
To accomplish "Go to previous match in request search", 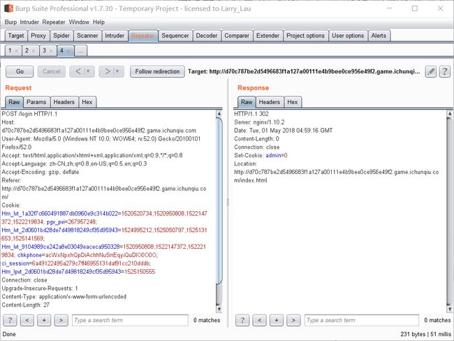I will 27,320.
